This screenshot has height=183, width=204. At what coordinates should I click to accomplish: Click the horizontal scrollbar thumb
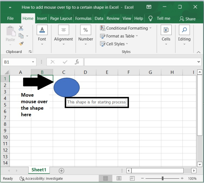tap(157, 171)
